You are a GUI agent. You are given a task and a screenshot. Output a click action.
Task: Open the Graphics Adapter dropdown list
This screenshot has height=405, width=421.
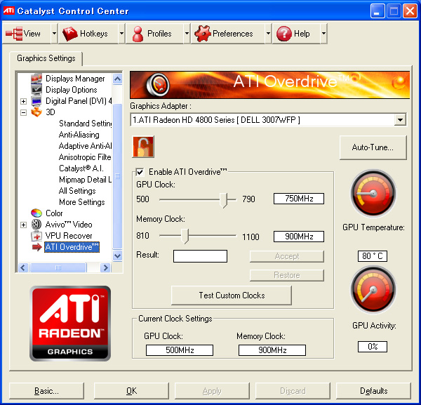[x=400, y=120]
